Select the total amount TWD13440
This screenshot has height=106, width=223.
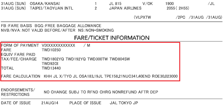pyautogui.click(x=51, y=68)
